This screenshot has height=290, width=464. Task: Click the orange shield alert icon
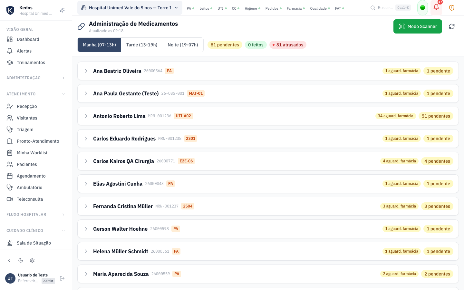pyautogui.click(x=452, y=8)
